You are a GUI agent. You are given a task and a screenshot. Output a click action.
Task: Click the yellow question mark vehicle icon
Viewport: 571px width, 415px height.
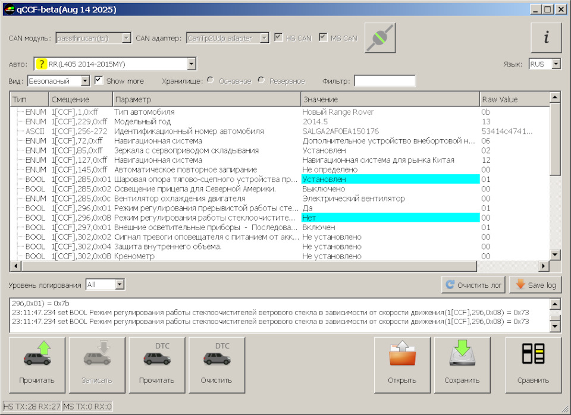41,64
